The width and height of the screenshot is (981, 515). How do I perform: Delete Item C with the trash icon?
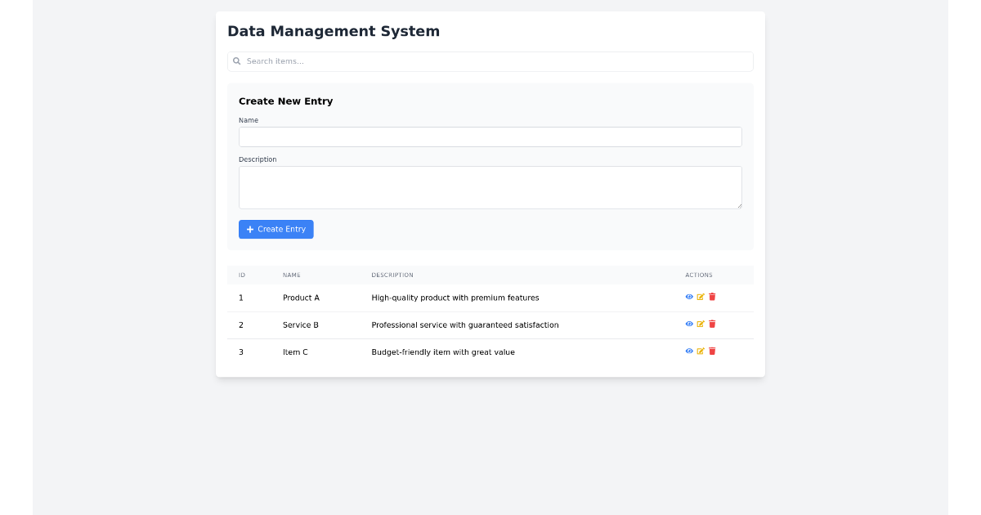click(x=712, y=351)
